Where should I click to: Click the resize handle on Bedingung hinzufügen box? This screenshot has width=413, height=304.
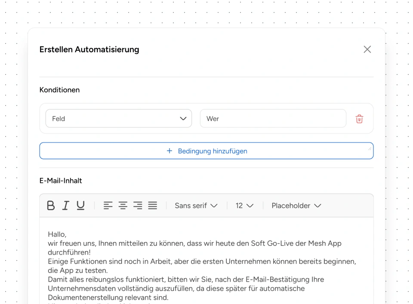pyautogui.click(x=369, y=149)
